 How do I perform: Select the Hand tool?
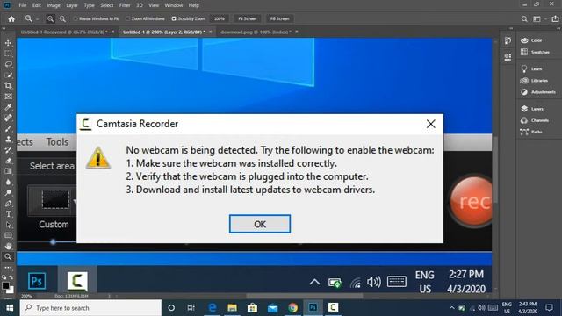(8, 246)
